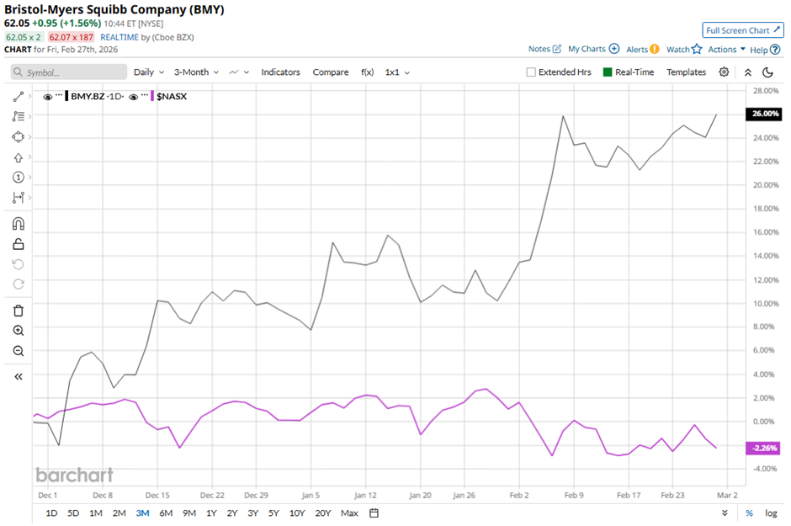Choose the shapes drawing tool
The image size is (791, 526).
[x=19, y=137]
